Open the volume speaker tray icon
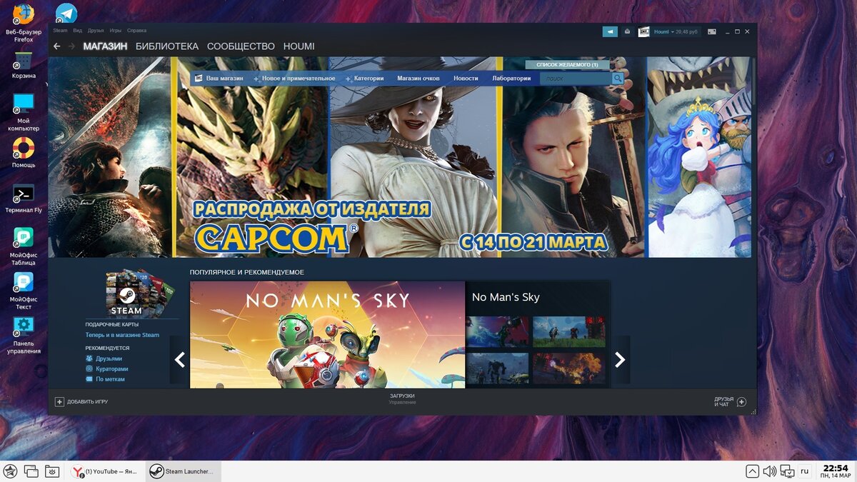Screen dimensions: 857x482 pos(770,471)
